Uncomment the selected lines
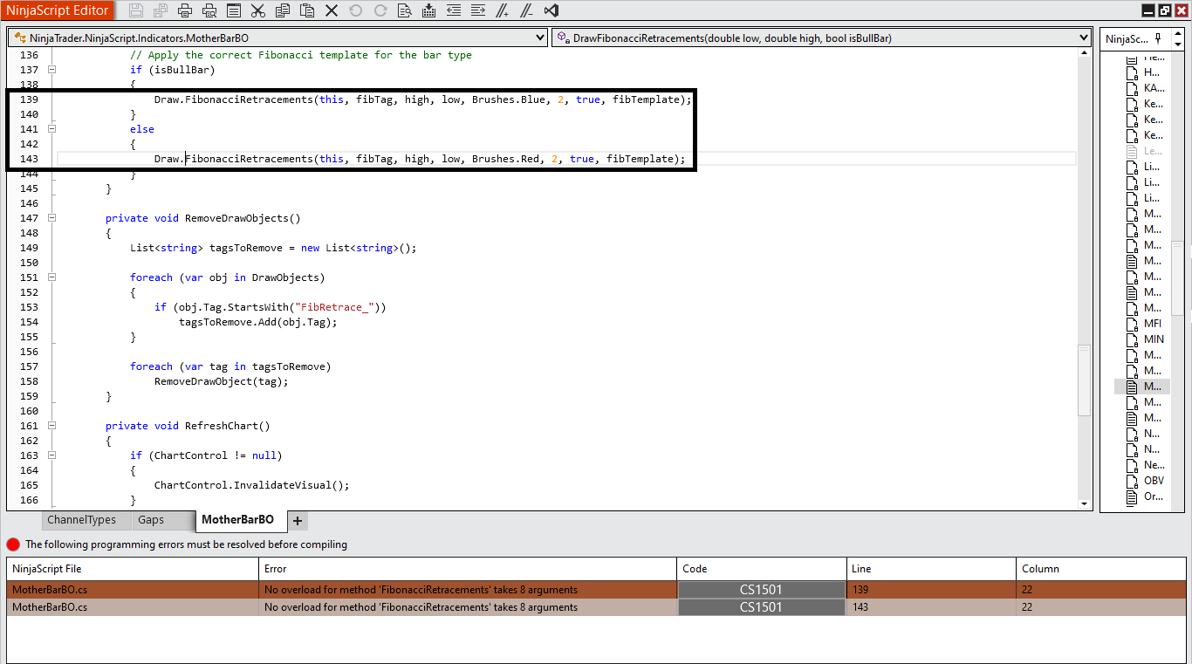Viewport: 1192px width, 664px height. (526, 10)
